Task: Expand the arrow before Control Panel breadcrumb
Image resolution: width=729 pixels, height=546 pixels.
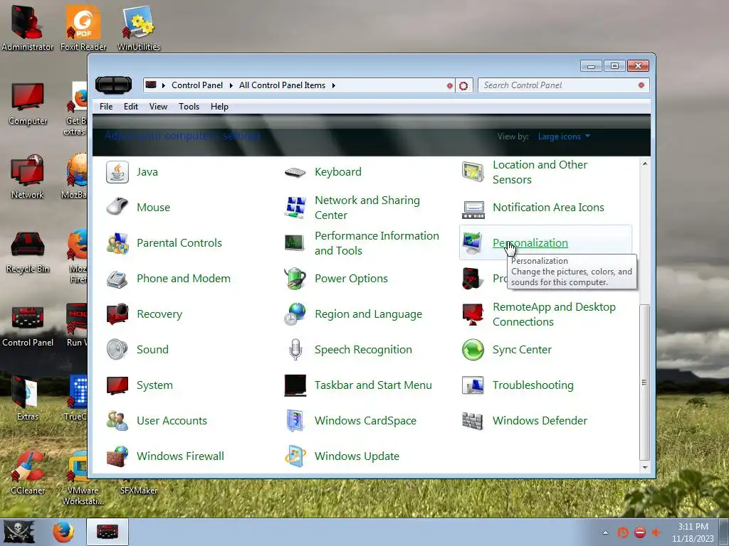Action: pos(164,85)
